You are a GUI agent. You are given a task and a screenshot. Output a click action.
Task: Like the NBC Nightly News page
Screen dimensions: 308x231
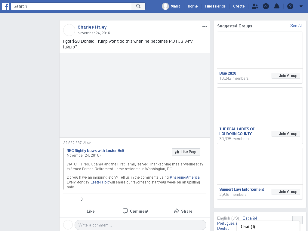pos(186,152)
